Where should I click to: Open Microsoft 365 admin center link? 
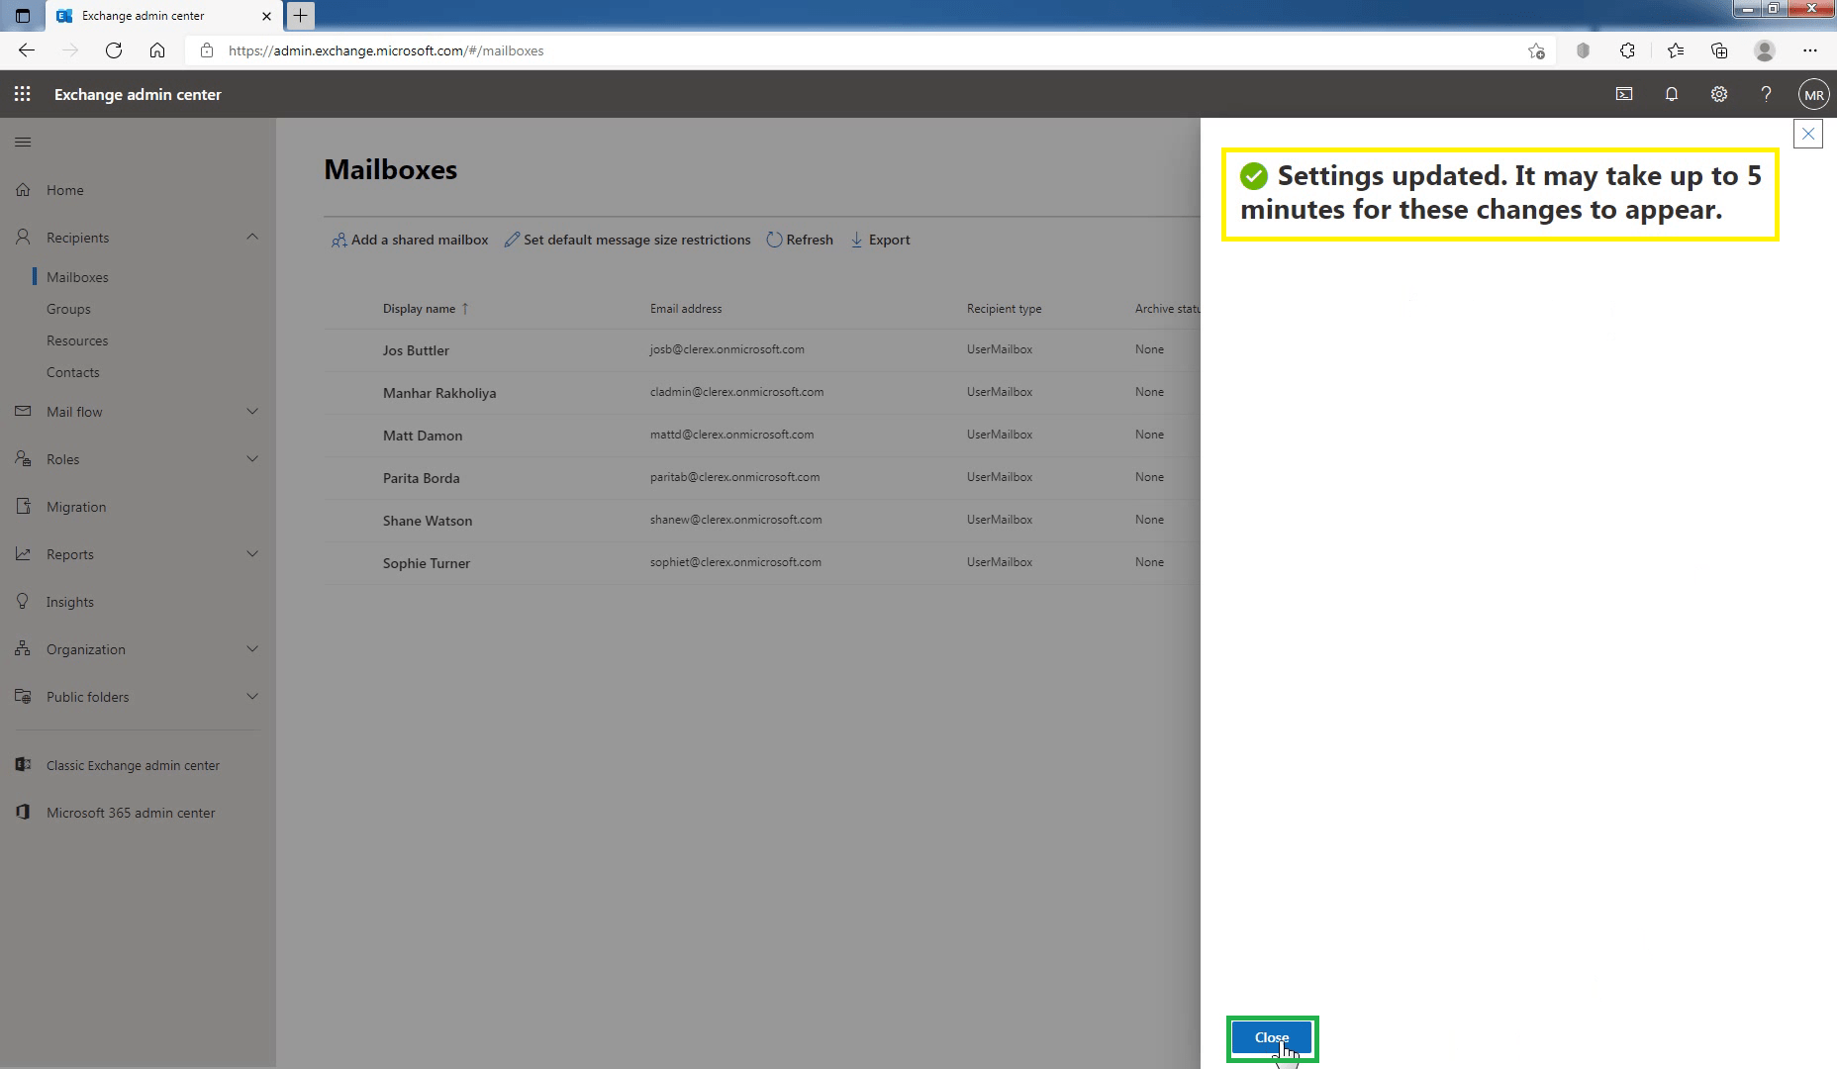130,812
